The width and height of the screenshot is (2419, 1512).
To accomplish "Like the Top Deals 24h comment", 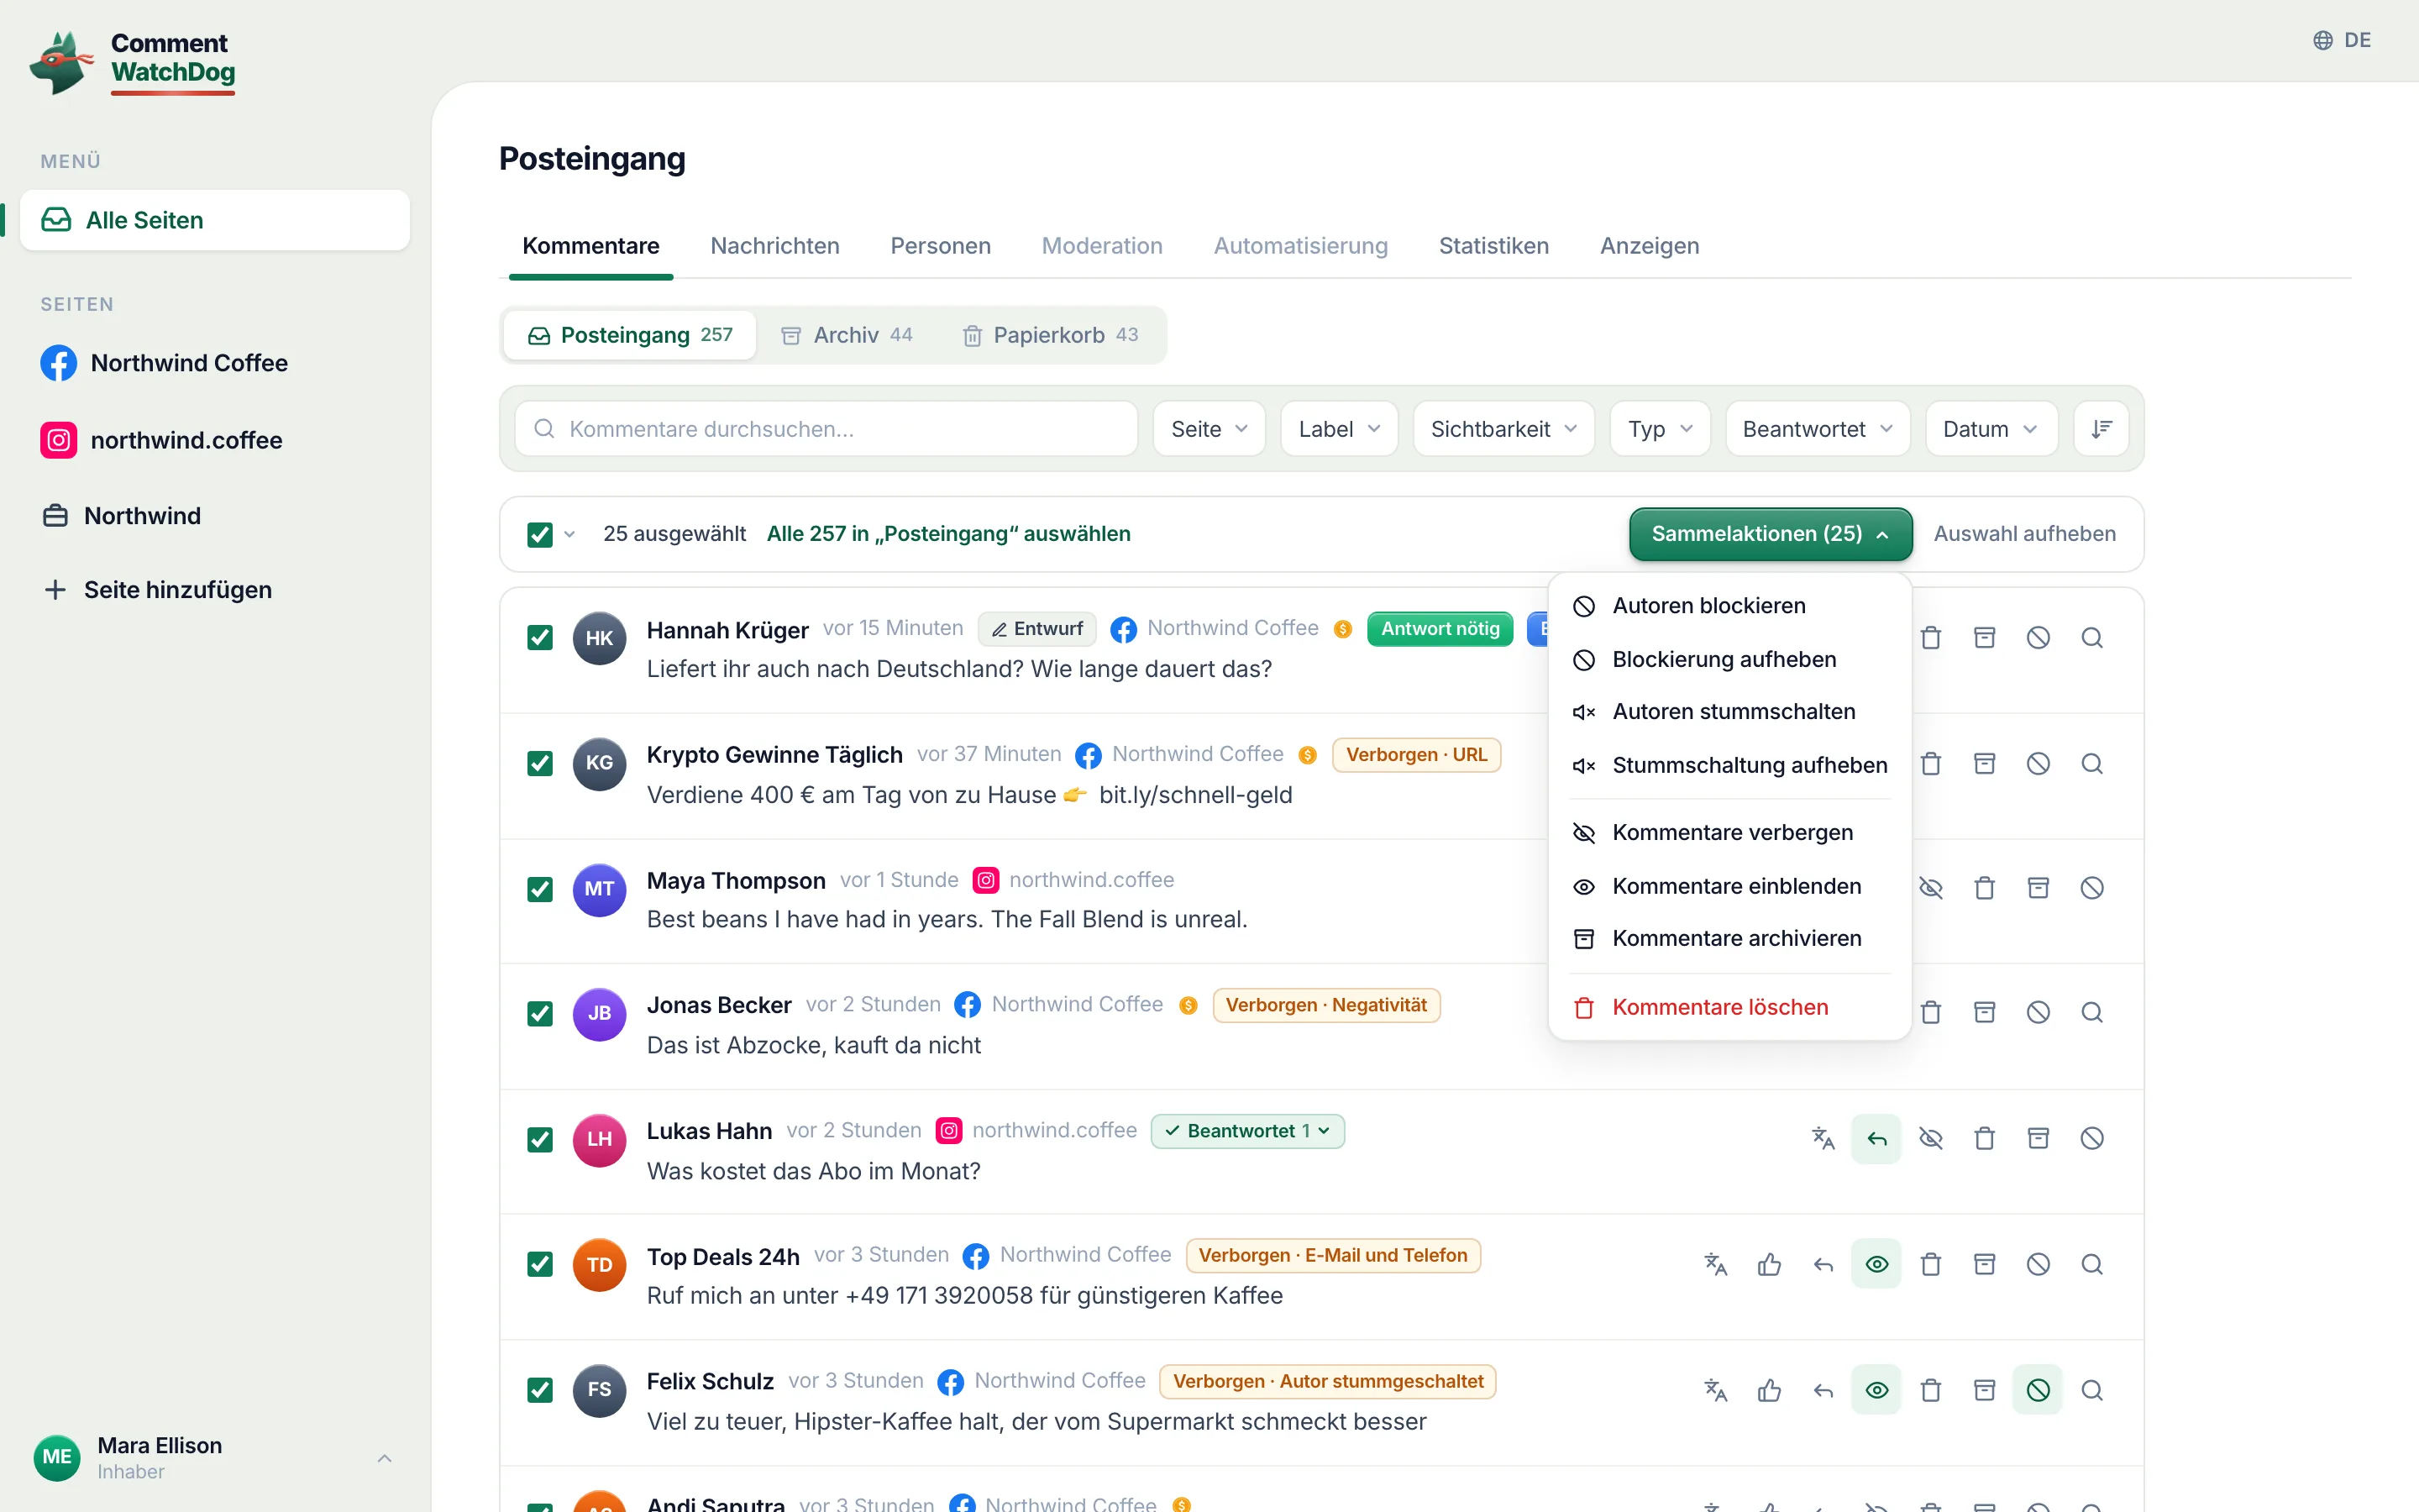I will (1769, 1264).
